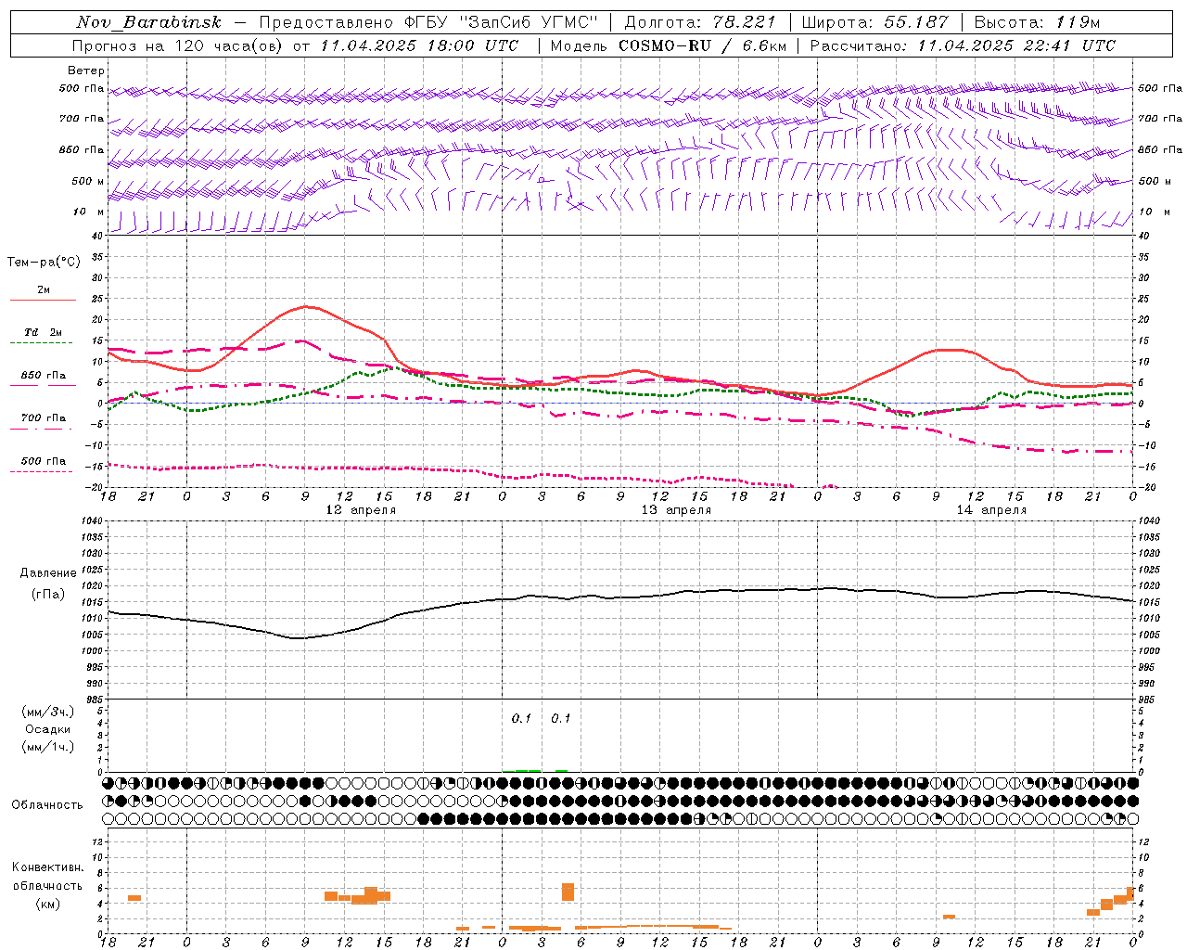The image size is (1187, 950).
Task: Click the '(гПа)' unit under Давление
Action: [48, 594]
